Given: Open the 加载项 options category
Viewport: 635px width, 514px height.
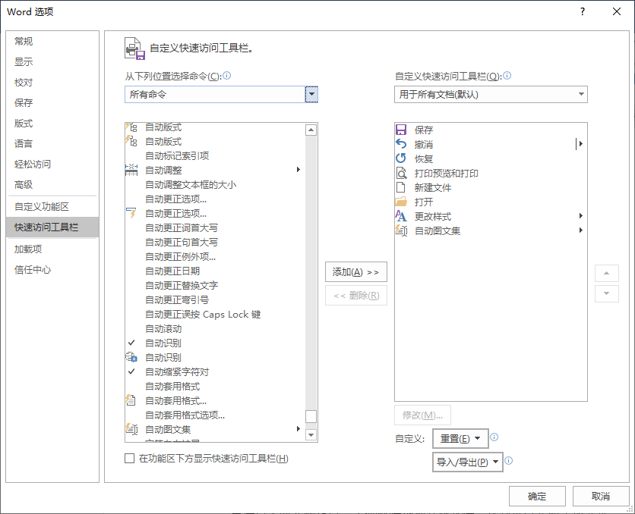Looking at the screenshot, I should (x=52, y=249).
